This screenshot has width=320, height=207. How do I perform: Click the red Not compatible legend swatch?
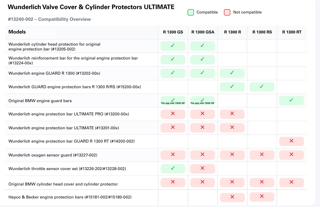(x=227, y=12)
